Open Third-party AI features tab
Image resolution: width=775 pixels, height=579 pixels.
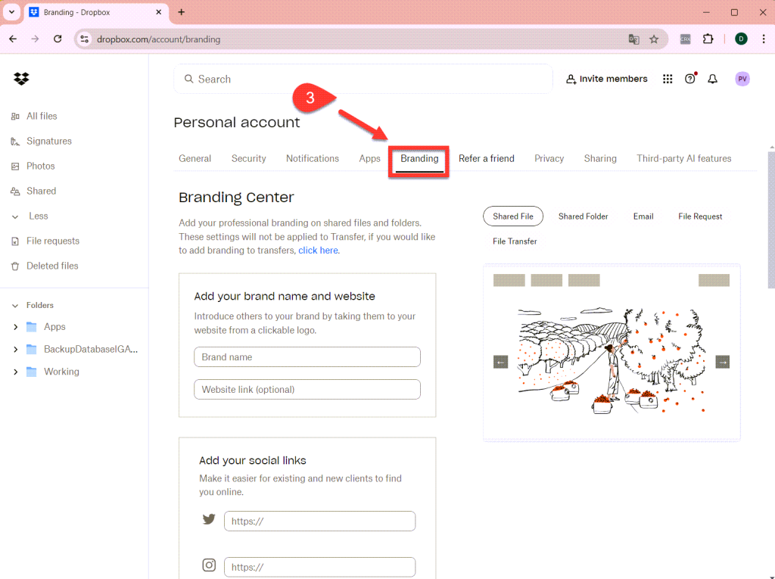[684, 159]
